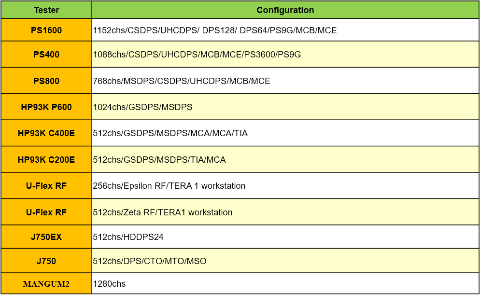Click the J750 tester cell
Image resolution: width=480 pixels, height=295 pixels.
point(46,261)
